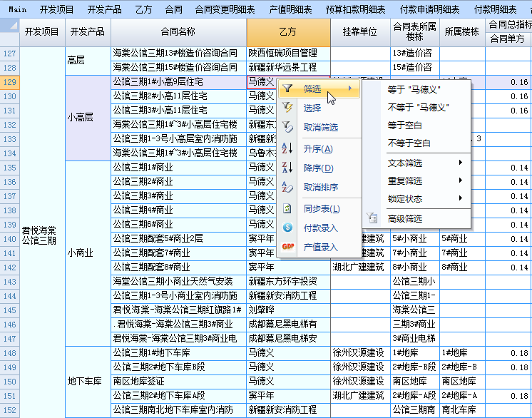
Task: Click cell 陕西恒瑞项目管理
Action: 288,53
